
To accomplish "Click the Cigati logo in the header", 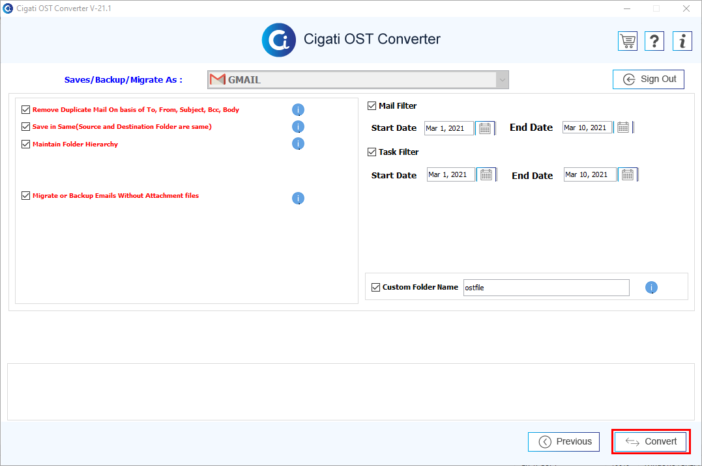I will 279,40.
